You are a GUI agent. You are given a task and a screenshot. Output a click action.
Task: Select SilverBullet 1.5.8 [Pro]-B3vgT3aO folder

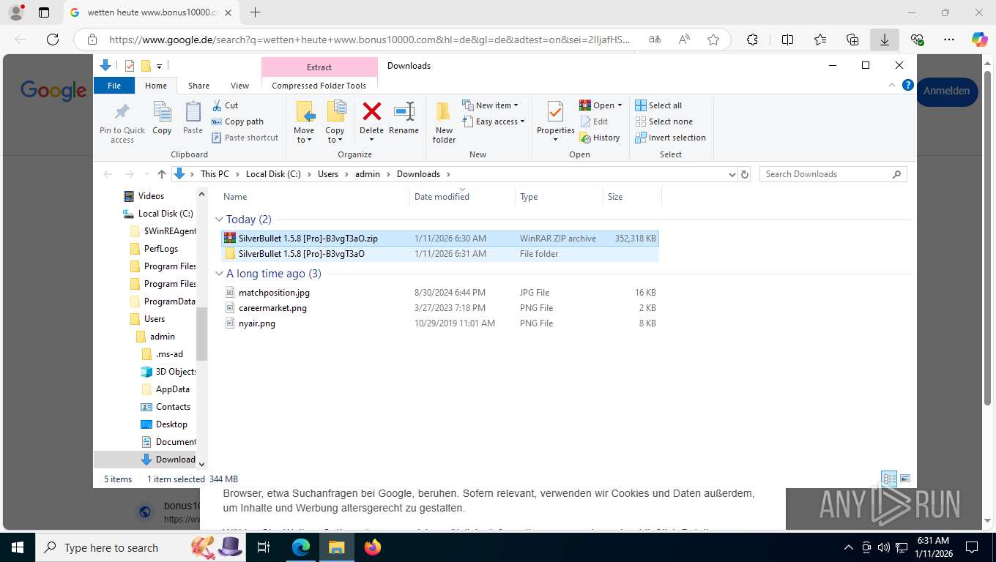pyautogui.click(x=440, y=254)
